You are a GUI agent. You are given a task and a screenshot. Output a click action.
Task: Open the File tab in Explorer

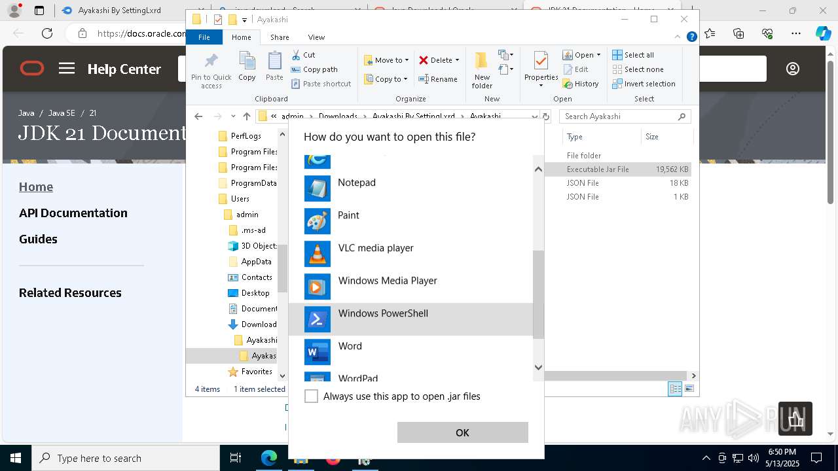coord(204,37)
